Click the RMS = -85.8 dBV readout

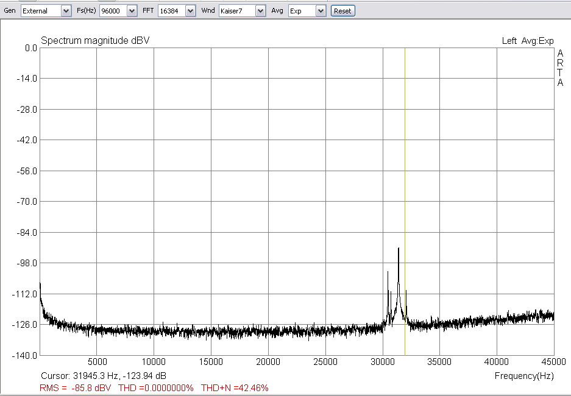pyautogui.click(x=76, y=388)
